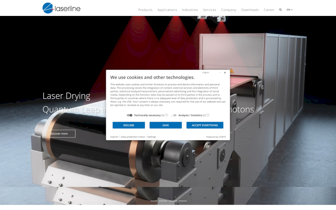Open the English language dropdown in dialog
This screenshot has width=336, height=210.
coord(211,73)
